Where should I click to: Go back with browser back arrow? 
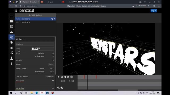point(11,6)
